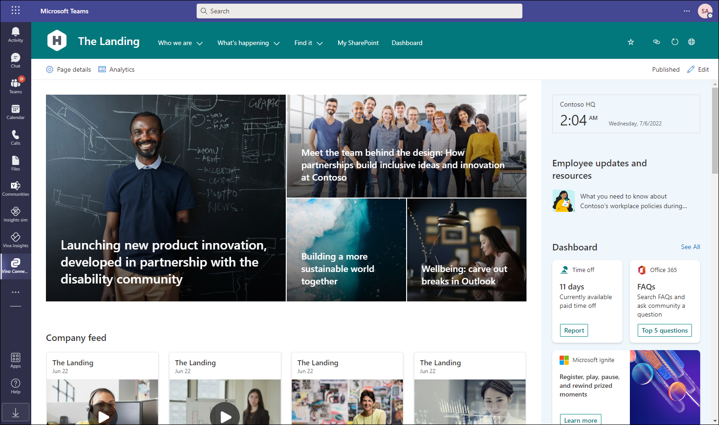Click the Published status label
The image size is (719, 425).
(x=666, y=69)
